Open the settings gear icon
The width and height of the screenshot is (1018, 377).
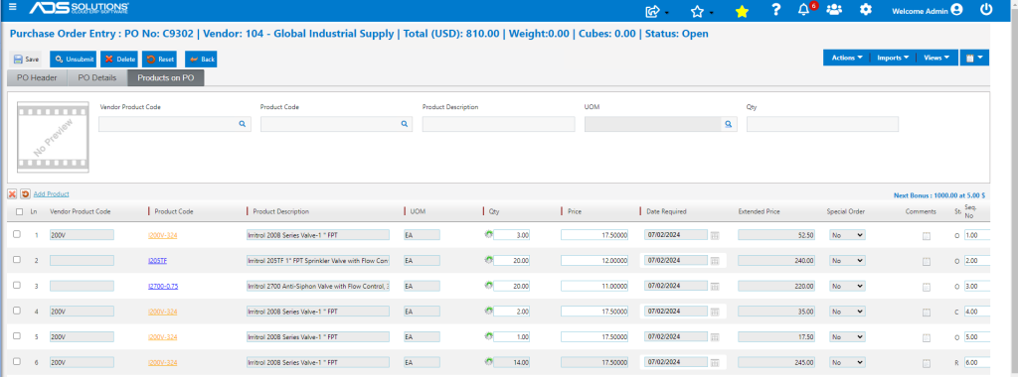click(866, 10)
